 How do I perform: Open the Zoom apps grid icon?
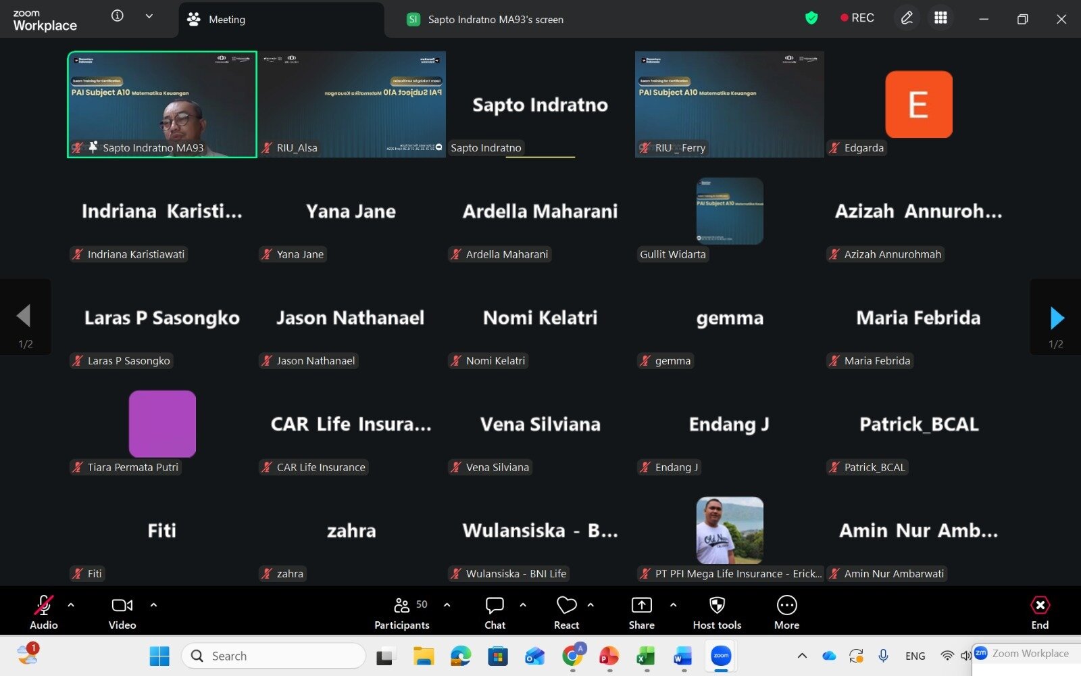click(940, 18)
